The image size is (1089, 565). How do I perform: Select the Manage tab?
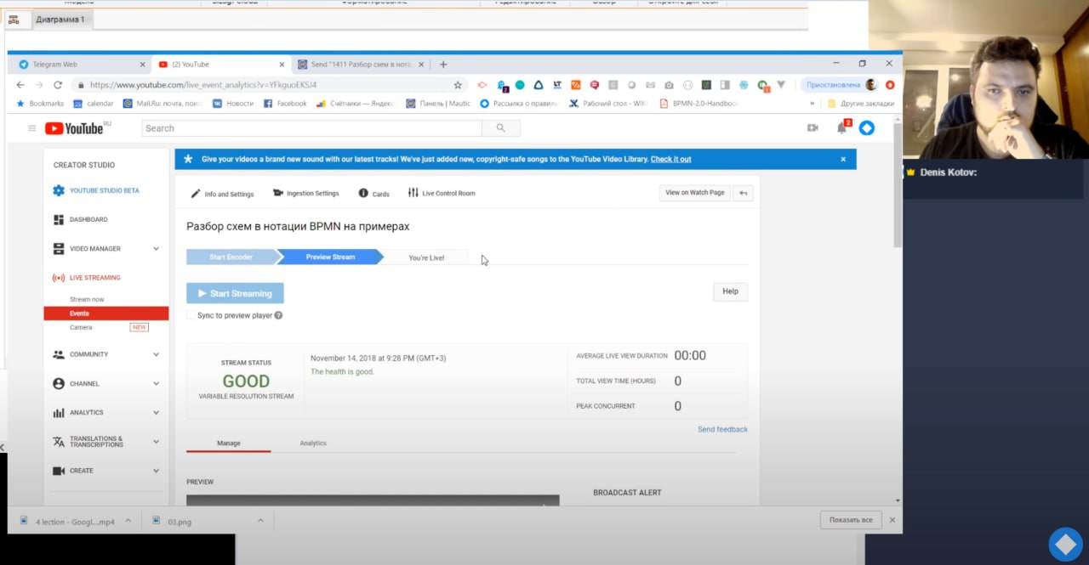tap(229, 444)
